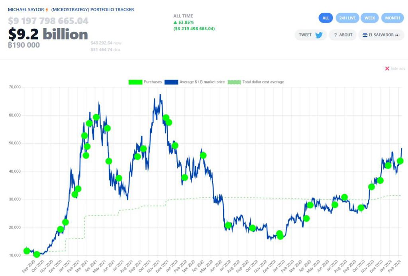
Task: Open the ABOUT page button
Action: click(343, 35)
